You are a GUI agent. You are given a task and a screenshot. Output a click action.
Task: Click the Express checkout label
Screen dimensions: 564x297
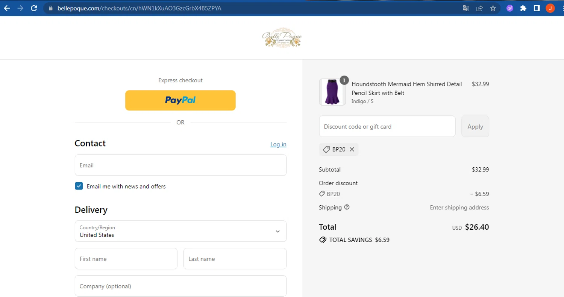pyautogui.click(x=180, y=80)
